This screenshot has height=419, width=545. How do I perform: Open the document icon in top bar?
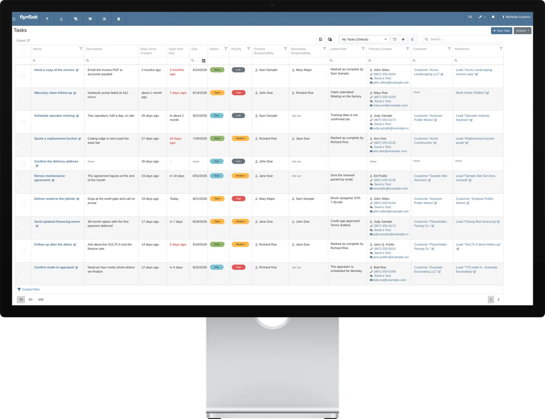pos(119,19)
